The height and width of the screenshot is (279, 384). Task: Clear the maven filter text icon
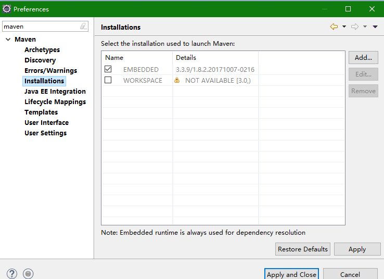click(x=83, y=26)
